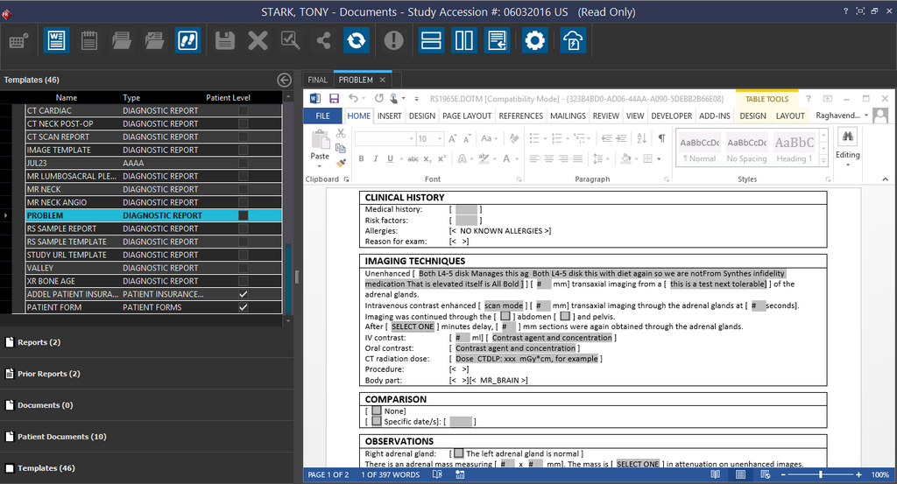Apply the Heading 1 style

[x=794, y=145]
